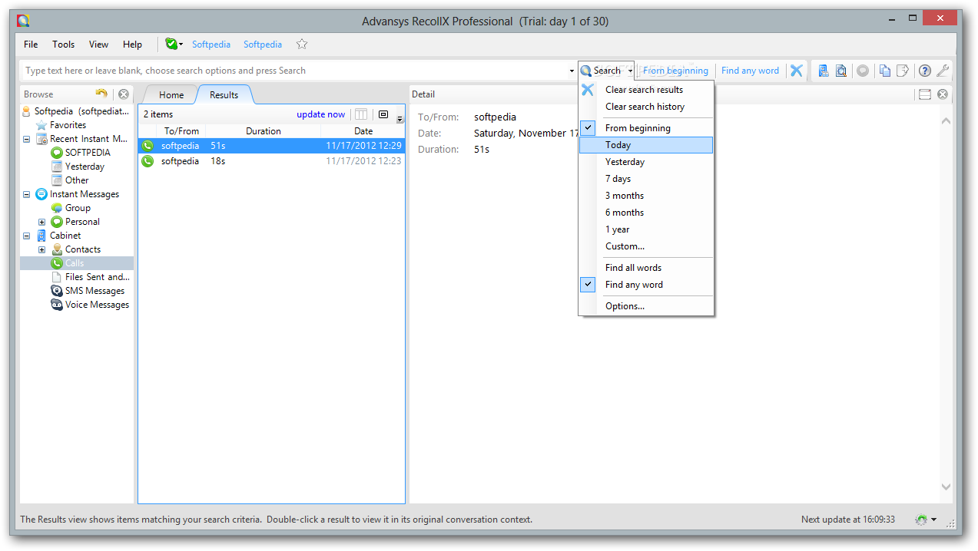Open the Skype status icon dropdown arrow
The image size is (978, 551).
pos(181,45)
